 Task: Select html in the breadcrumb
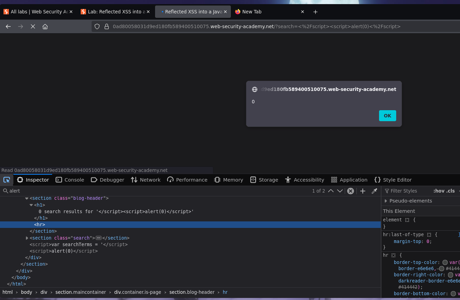point(8,292)
